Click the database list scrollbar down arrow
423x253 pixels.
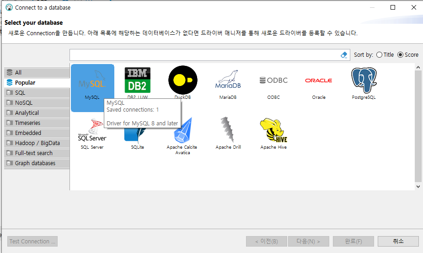418,187
